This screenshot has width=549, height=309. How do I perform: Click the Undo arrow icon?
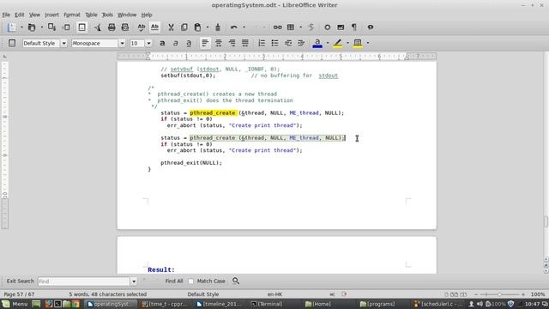(x=234, y=27)
